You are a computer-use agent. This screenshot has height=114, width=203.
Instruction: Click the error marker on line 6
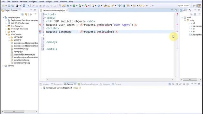pos(40,32)
